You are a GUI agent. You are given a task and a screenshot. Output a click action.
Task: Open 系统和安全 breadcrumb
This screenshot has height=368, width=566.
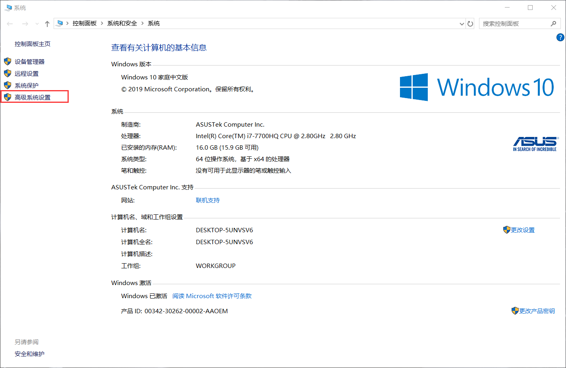pos(122,23)
